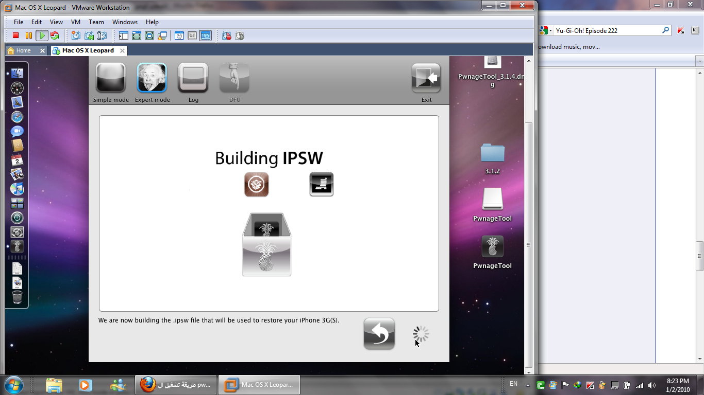Click the back arrow button in PwnageTool
704x395 pixels.
(379, 333)
